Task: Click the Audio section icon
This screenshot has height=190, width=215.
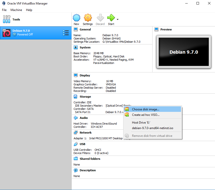Action: click(x=76, y=118)
